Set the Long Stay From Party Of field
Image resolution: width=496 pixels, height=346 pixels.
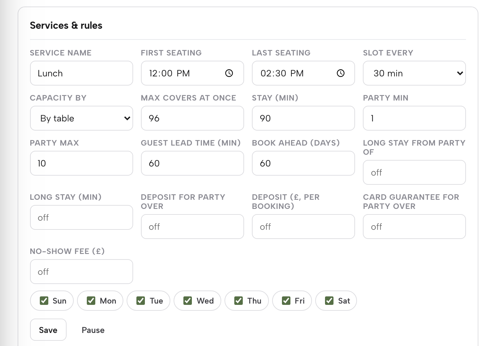click(414, 172)
